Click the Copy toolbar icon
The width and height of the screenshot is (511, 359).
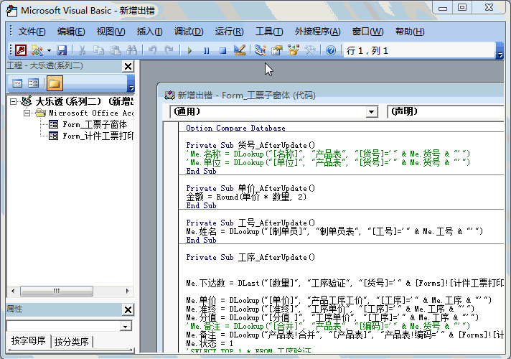(98, 50)
